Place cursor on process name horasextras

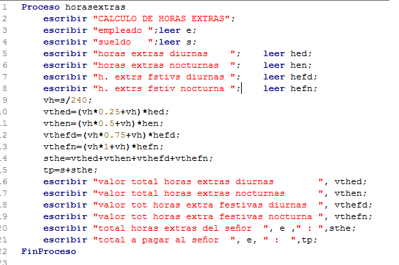pyautogui.click(x=95, y=7)
